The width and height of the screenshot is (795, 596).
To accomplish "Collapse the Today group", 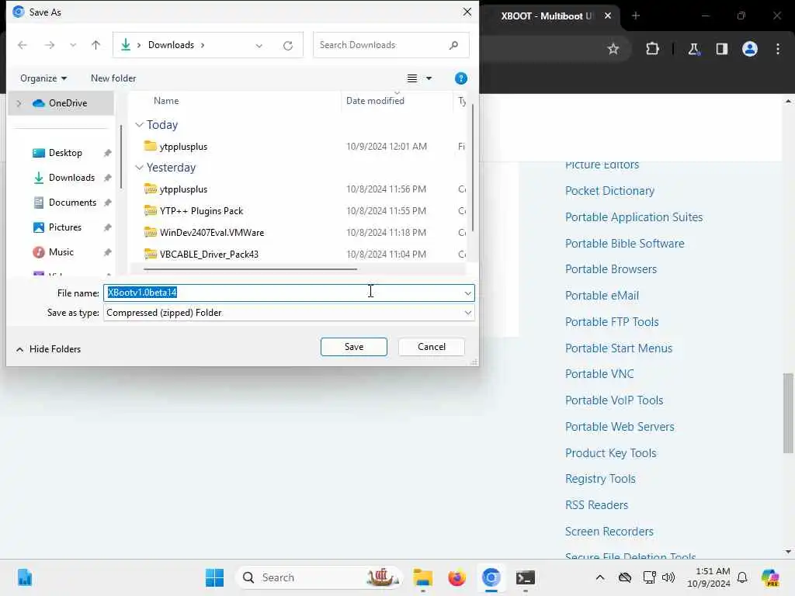I will click(x=140, y=125).
